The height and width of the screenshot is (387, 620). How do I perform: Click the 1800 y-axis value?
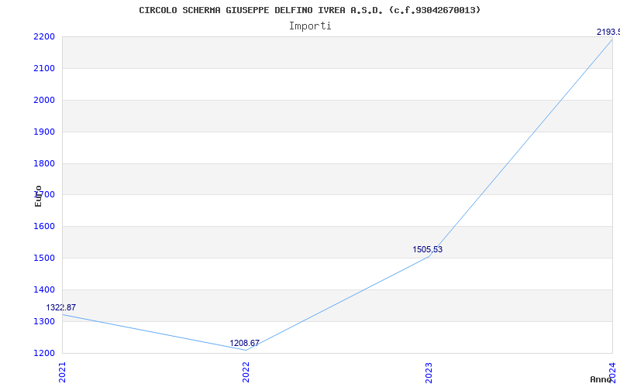(x=44, y=163)
